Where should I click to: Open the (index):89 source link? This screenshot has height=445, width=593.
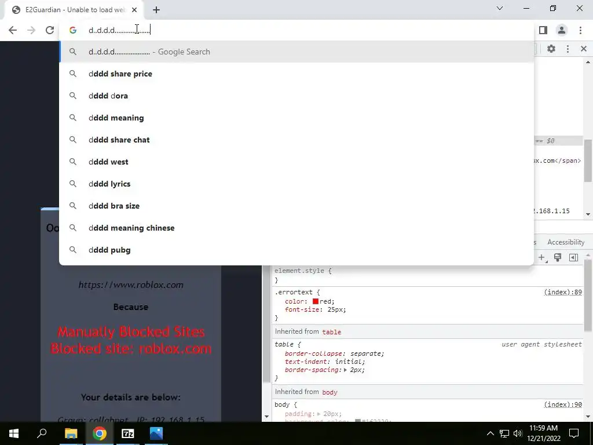[x=563, y=292]
